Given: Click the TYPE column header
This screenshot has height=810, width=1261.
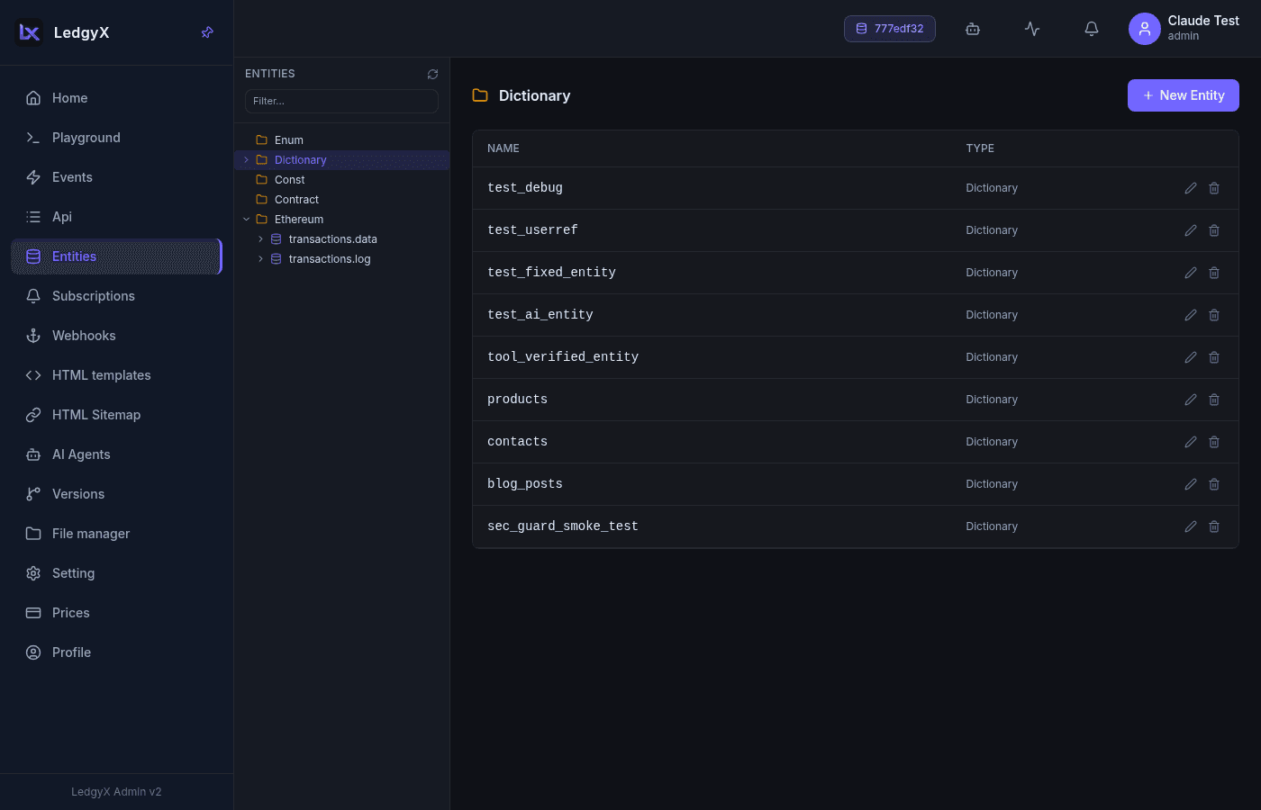Looking at the screenshot, I should (980, 148).
